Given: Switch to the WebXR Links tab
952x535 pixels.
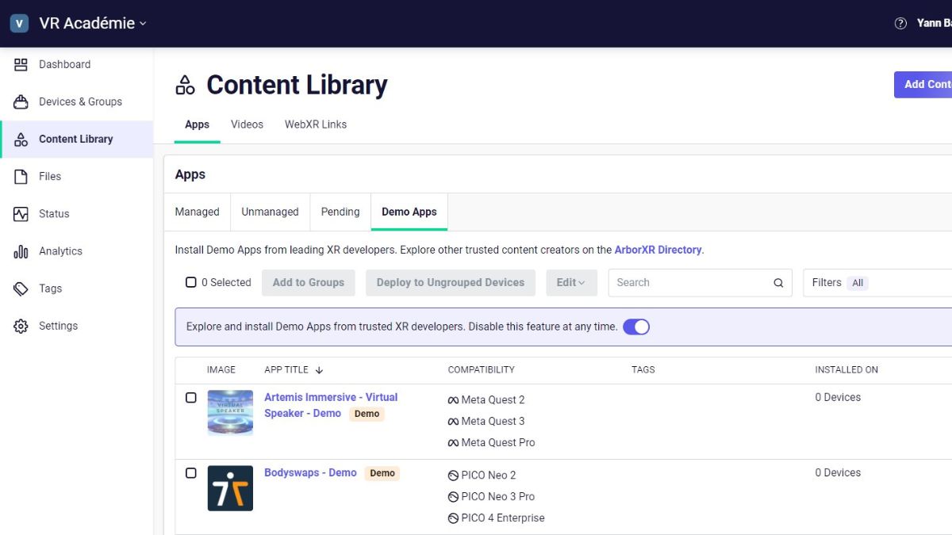Looking at the screenshot, I should click(316, 124).
